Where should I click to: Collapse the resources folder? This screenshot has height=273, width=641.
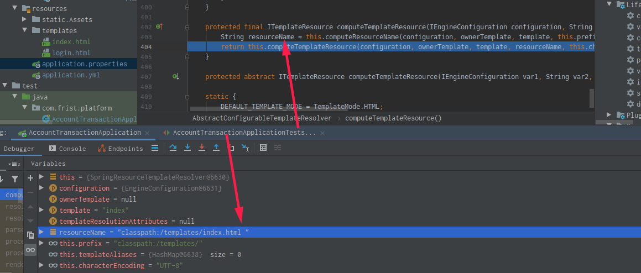[15, 8]
